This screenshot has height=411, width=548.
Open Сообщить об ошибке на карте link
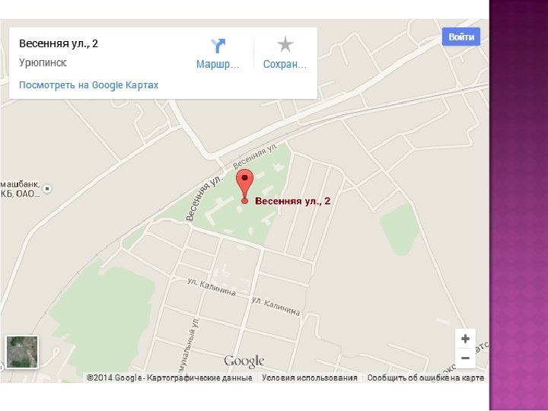pos(425,378)
